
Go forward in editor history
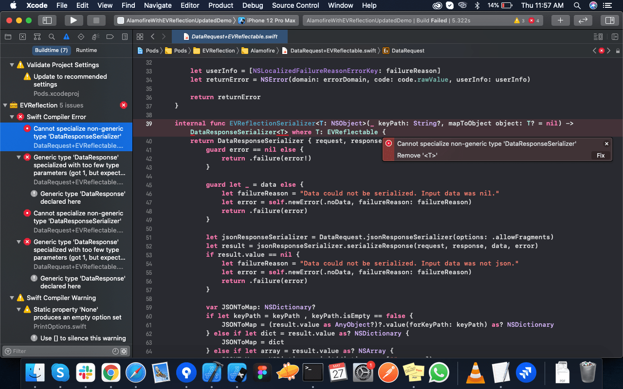click(164, 37)
